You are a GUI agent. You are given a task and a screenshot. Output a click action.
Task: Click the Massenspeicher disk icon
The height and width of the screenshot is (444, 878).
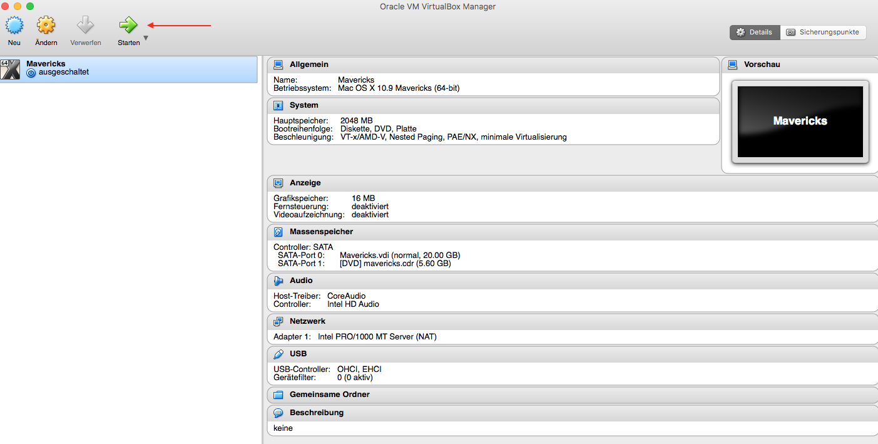coord(278,232)
